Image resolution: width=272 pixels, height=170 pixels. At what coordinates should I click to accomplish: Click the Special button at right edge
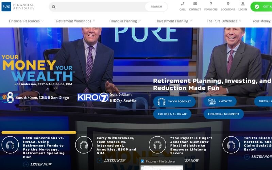[x=263, y=101]
